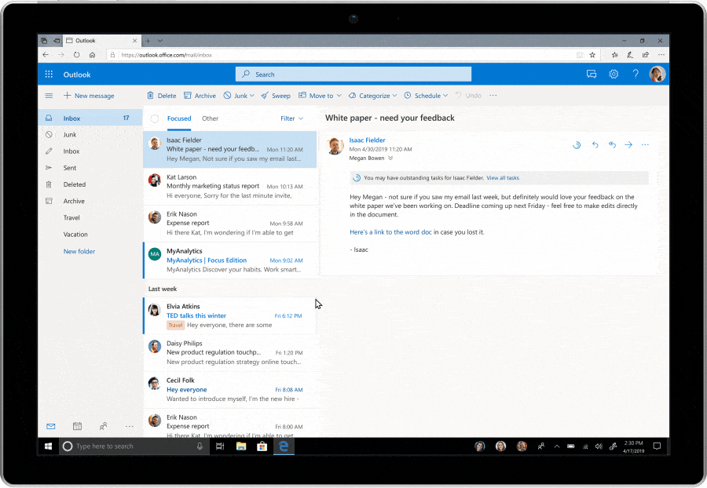Select the Focused tab
This screenshot has height=488, width=707.
[x=178, y=118]
